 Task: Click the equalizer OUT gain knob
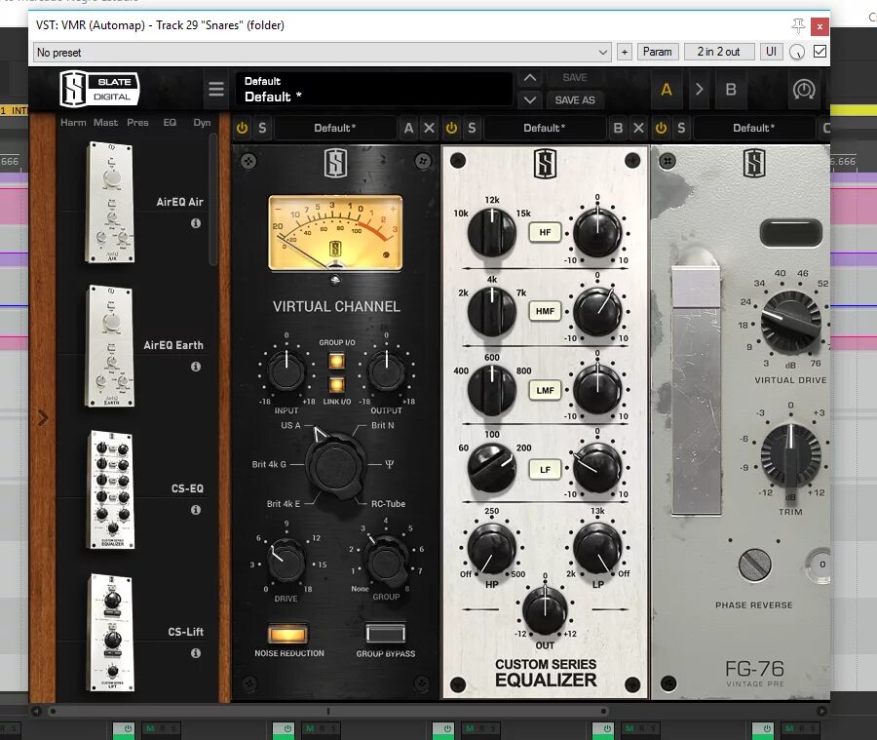(545, 608)
